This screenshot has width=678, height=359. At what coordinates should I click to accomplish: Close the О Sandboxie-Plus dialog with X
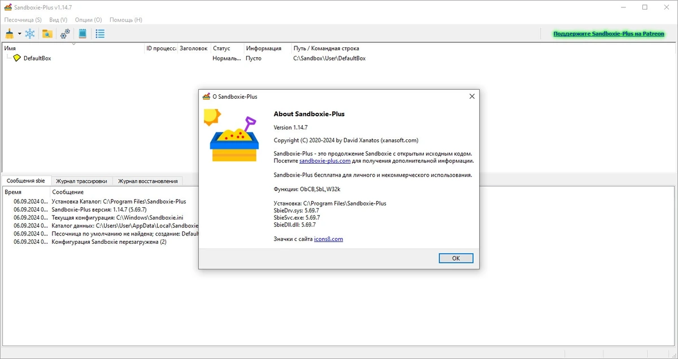point(472,97)
